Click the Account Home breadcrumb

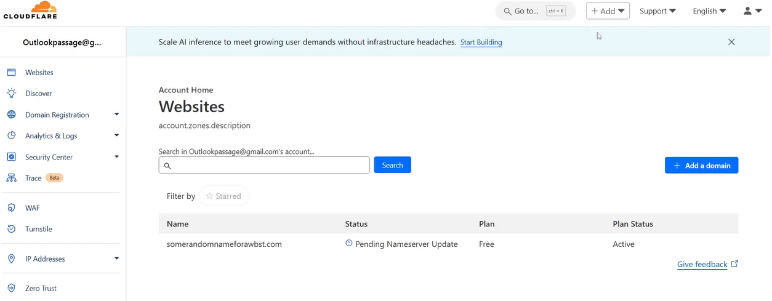click(186, 90)
